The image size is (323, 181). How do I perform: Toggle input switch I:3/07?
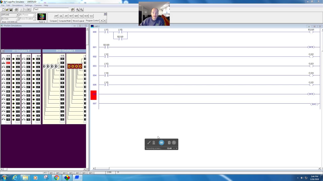24,87
